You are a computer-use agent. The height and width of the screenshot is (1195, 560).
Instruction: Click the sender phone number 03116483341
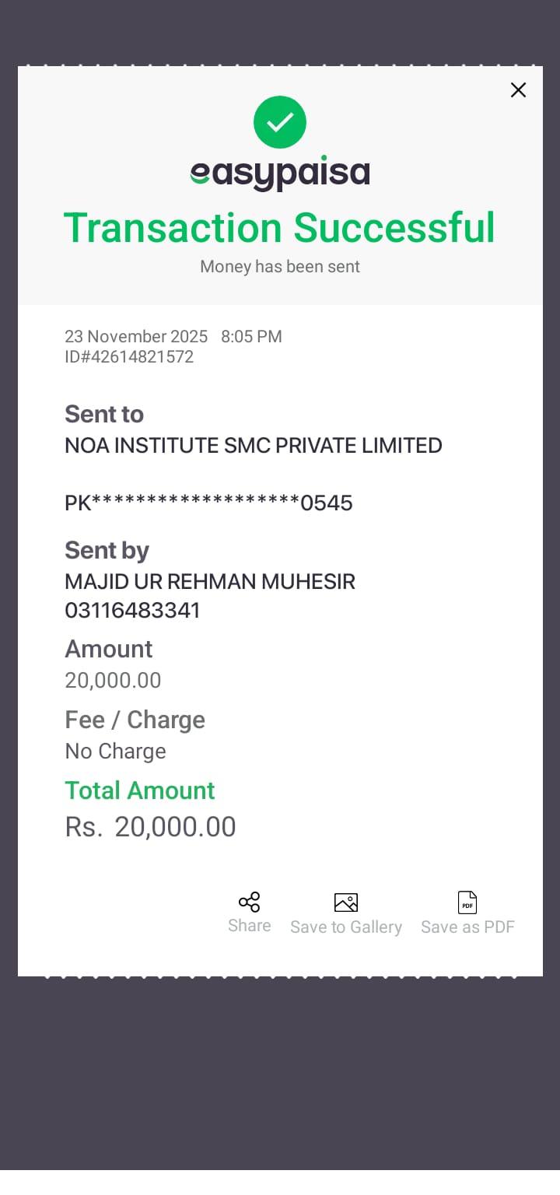point(132,610)
